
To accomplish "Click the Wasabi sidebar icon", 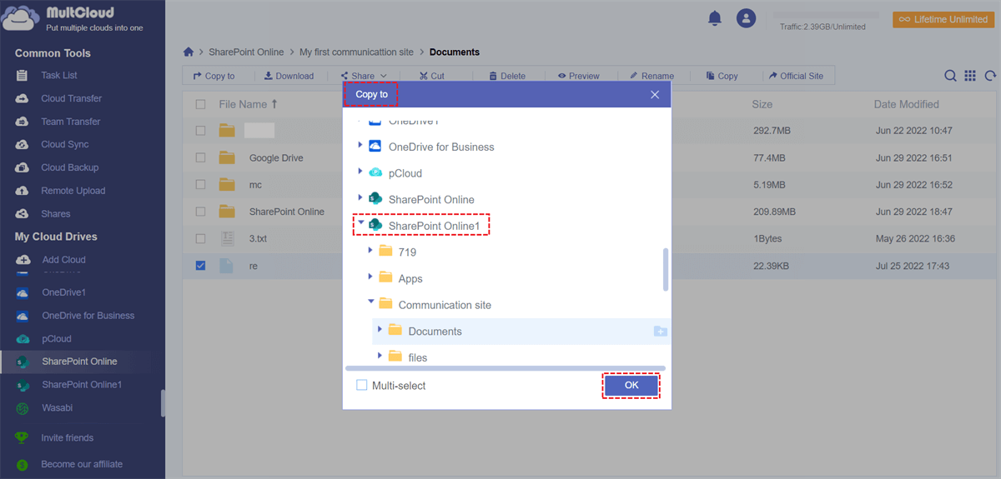I will pyautogui.click(x=23, y=408).
